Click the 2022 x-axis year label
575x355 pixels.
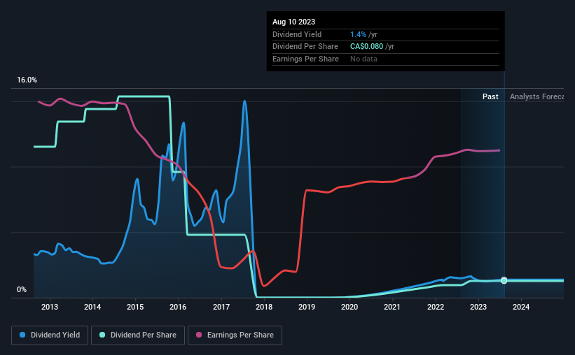(x=436, y=307)
